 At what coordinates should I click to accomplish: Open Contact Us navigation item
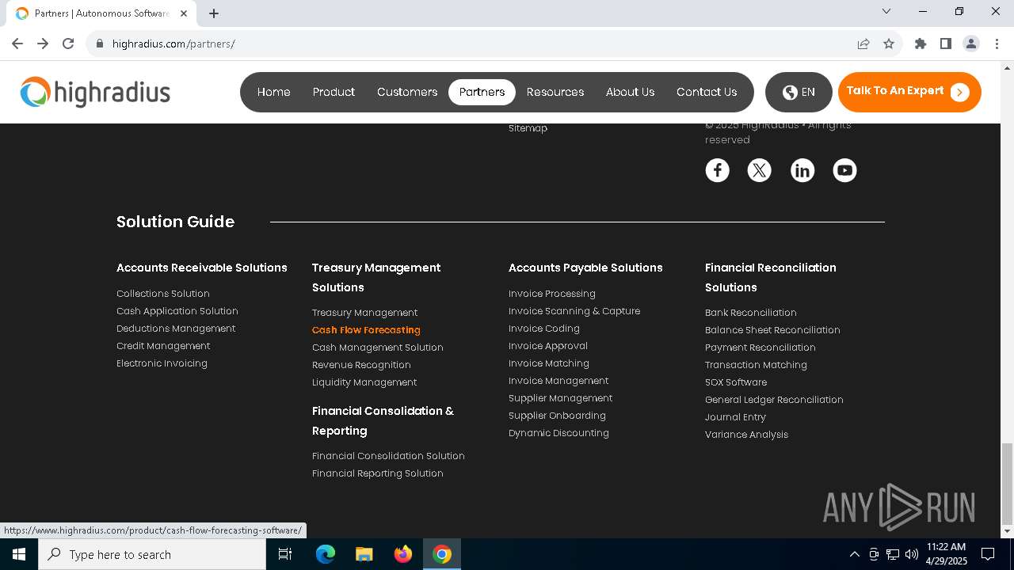pos(707,92)
